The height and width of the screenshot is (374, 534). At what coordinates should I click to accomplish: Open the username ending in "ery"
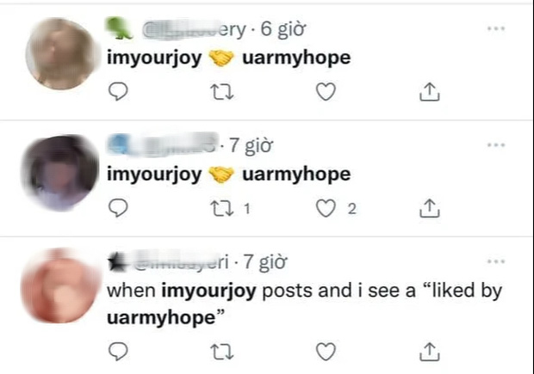coord(194,29)
